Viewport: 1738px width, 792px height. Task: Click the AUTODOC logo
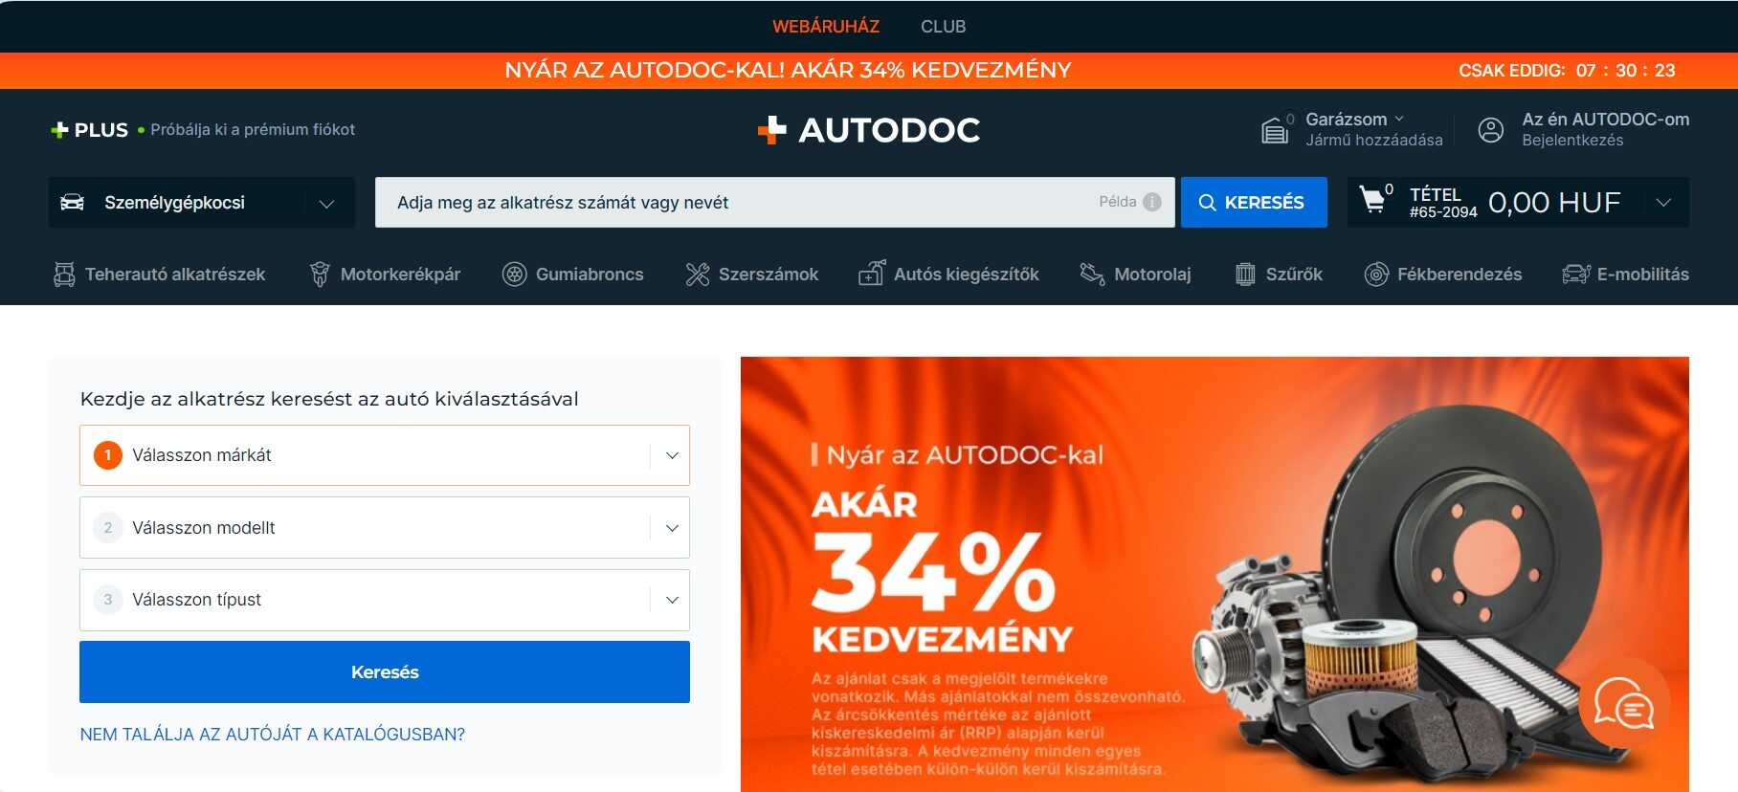[868, 130]
